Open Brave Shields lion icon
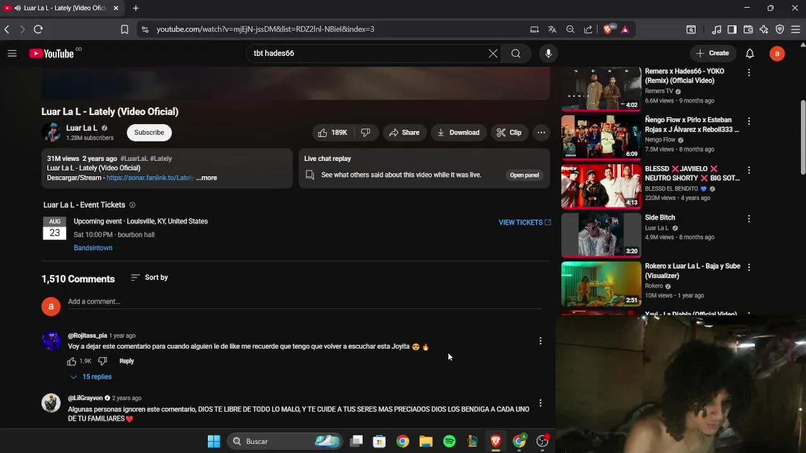The image size is (806, 453). pos(608,29)
